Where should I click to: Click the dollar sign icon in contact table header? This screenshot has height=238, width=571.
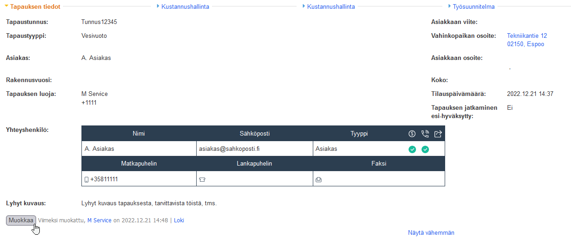[412, 134]
